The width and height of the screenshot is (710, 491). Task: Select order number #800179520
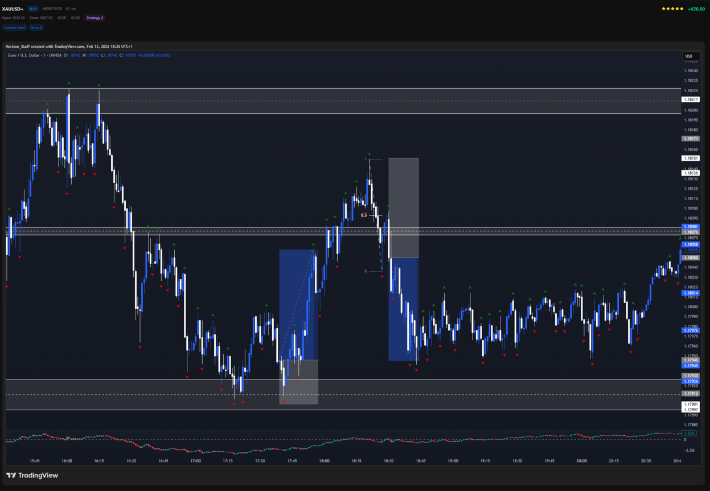52,9
